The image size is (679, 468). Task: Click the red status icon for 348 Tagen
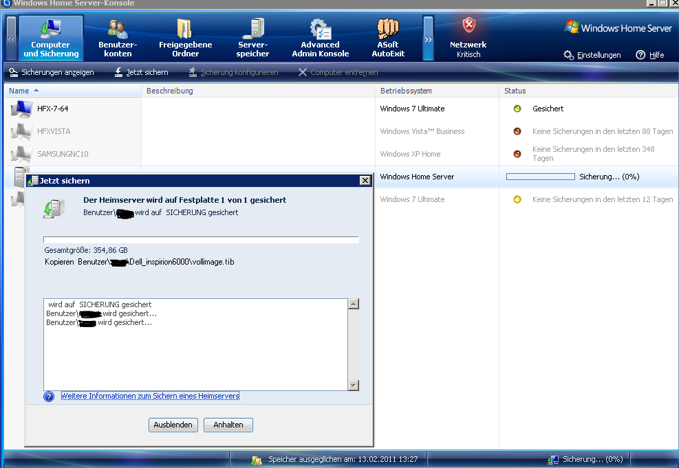coord(517,153)
